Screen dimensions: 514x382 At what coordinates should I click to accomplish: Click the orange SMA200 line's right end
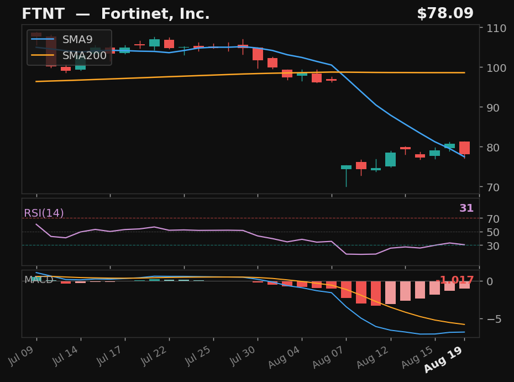tap(464, 72)
